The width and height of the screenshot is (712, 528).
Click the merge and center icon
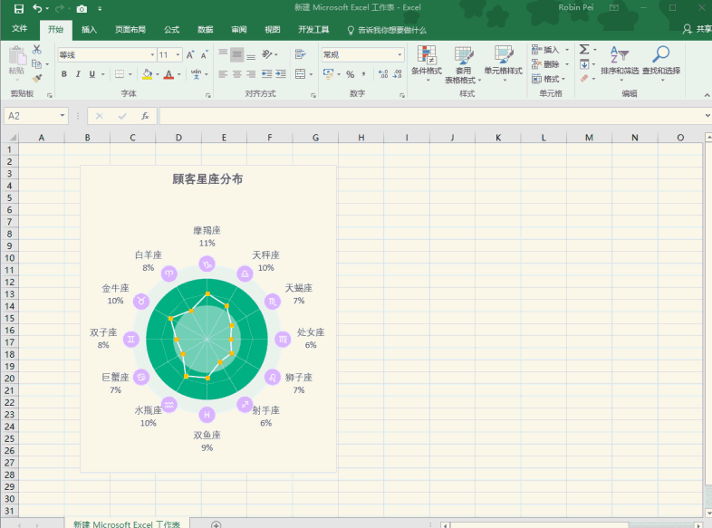[x=301, y=74]
